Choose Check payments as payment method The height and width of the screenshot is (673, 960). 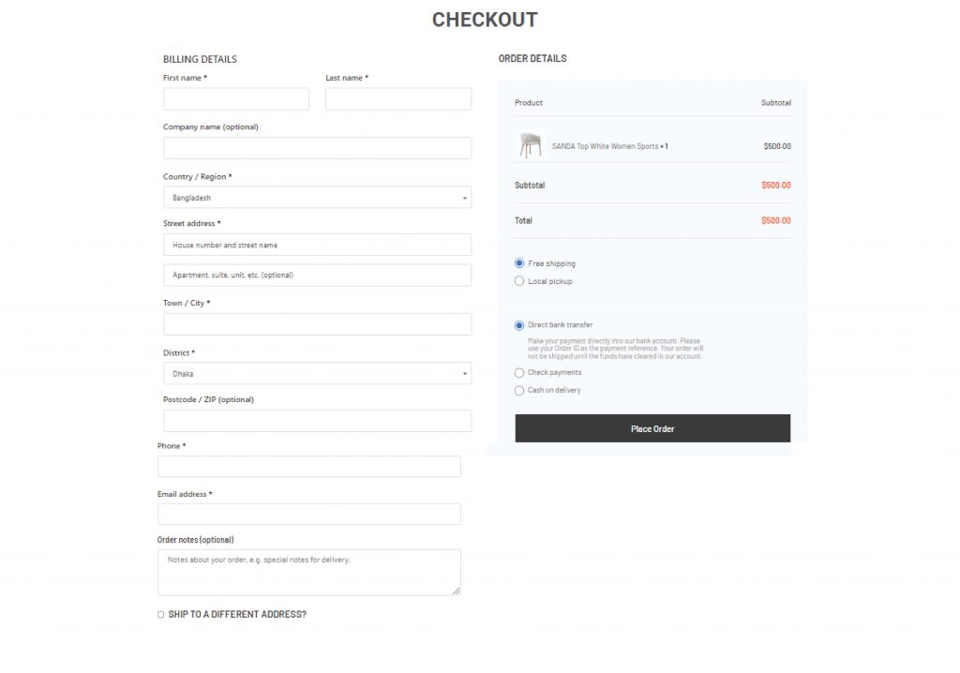click(518, 372)
